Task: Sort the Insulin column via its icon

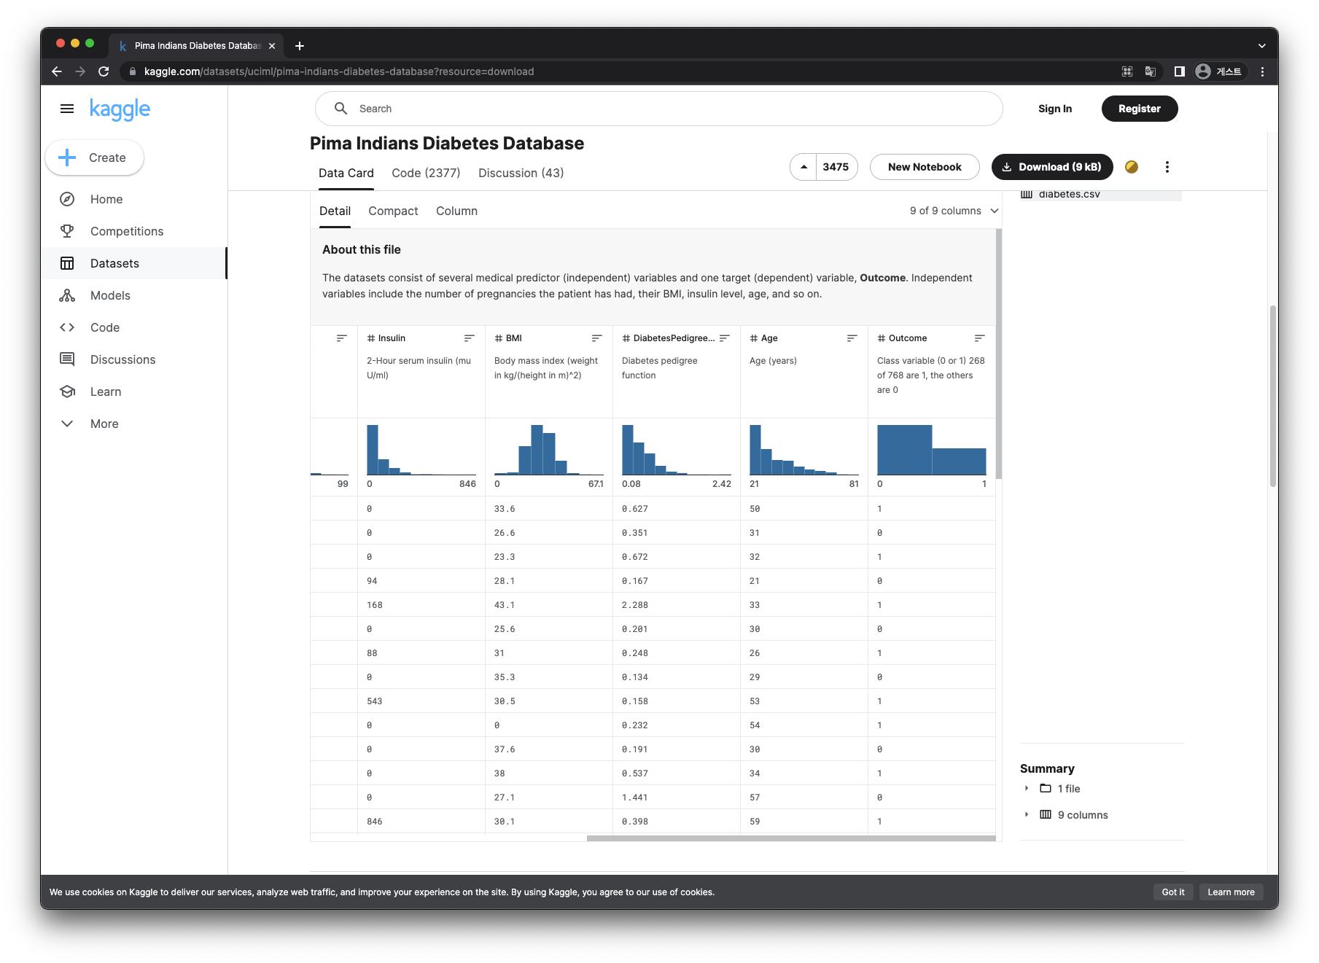Action: pyautogui.click(x=469, y=338)
